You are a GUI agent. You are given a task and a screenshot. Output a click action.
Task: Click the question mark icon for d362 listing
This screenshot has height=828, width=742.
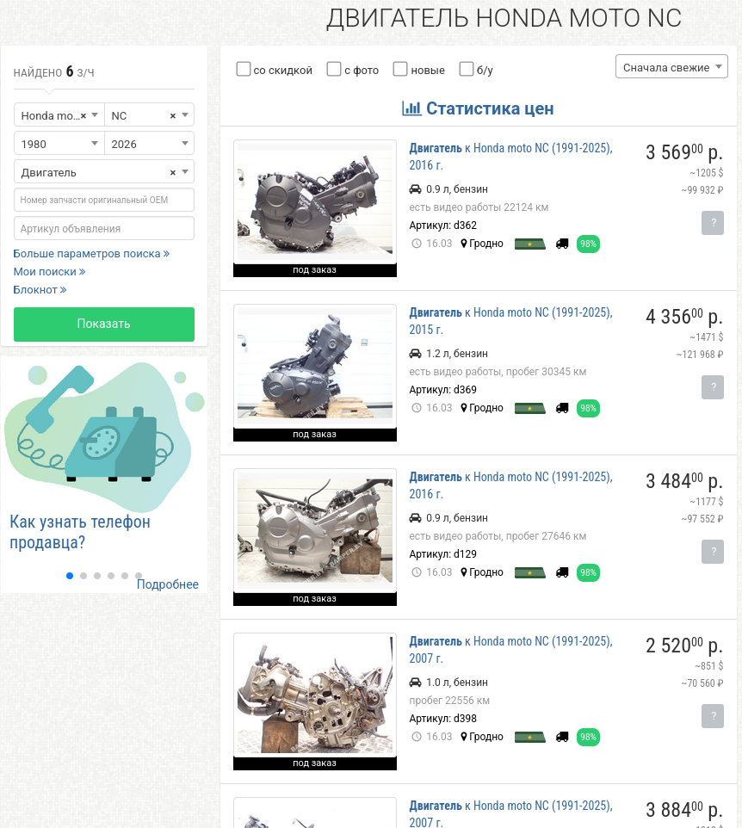pyautogui.click(x=713, y=223)
